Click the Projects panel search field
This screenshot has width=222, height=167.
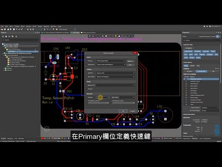pyautogui.click(x=20, y=40)
